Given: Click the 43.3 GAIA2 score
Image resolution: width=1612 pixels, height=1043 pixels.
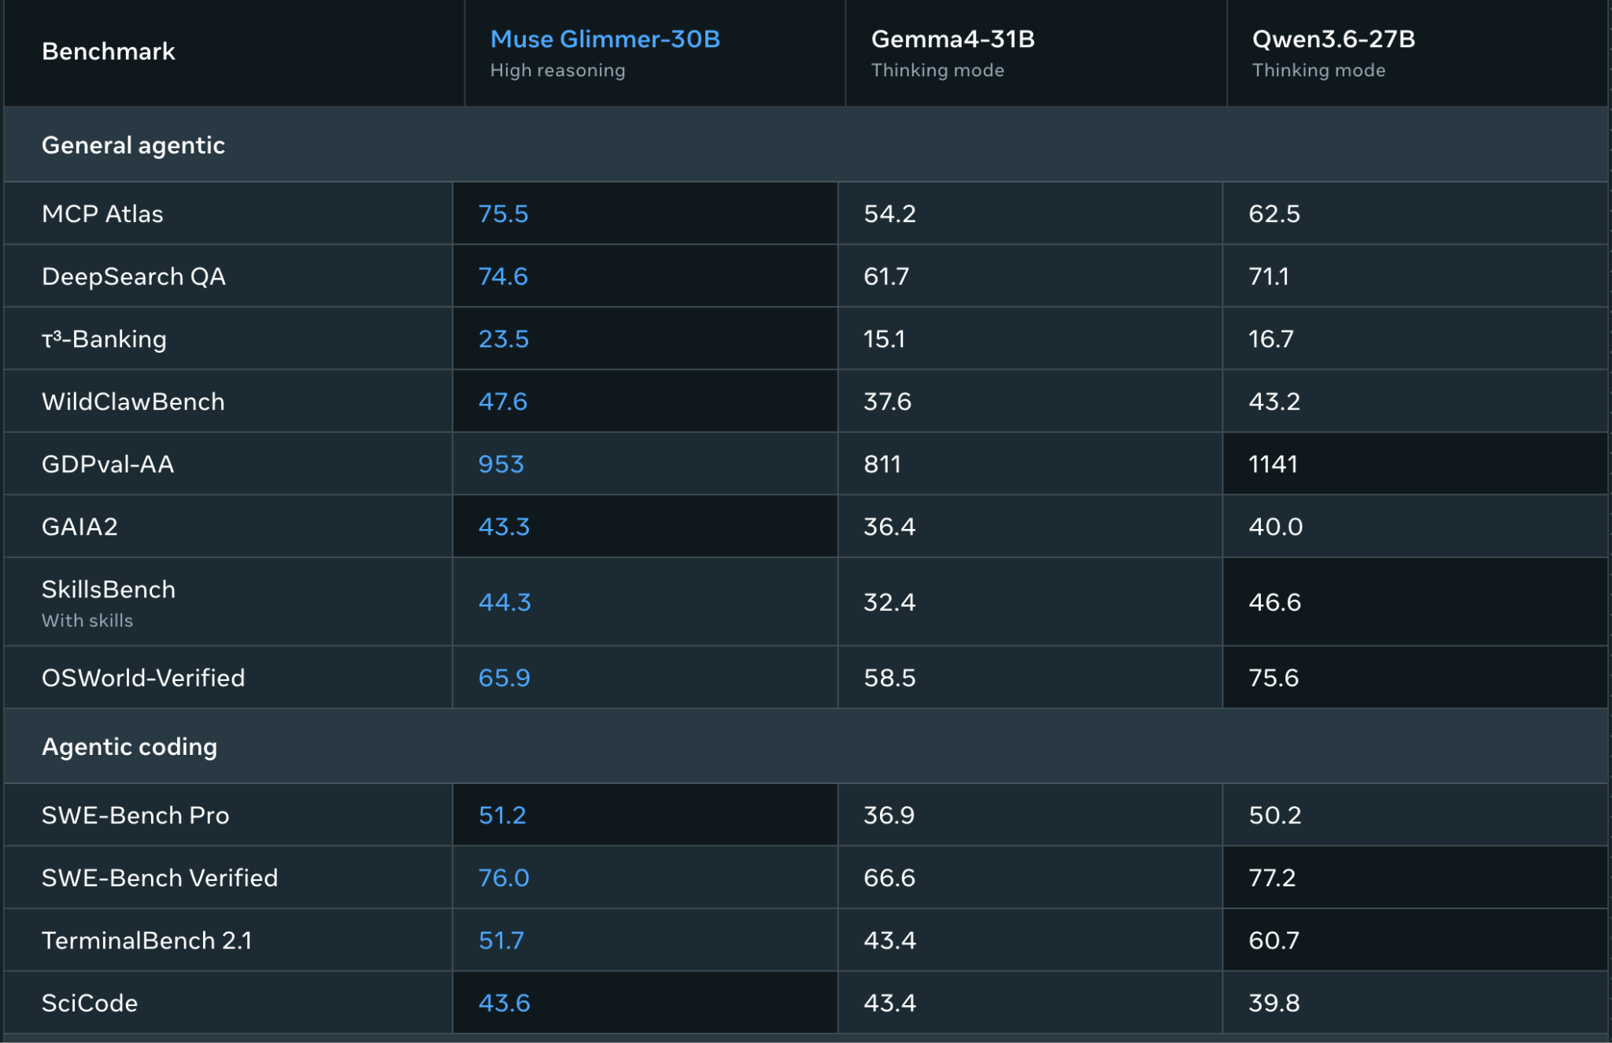Looking at the screenshot, I should [505, 526].
